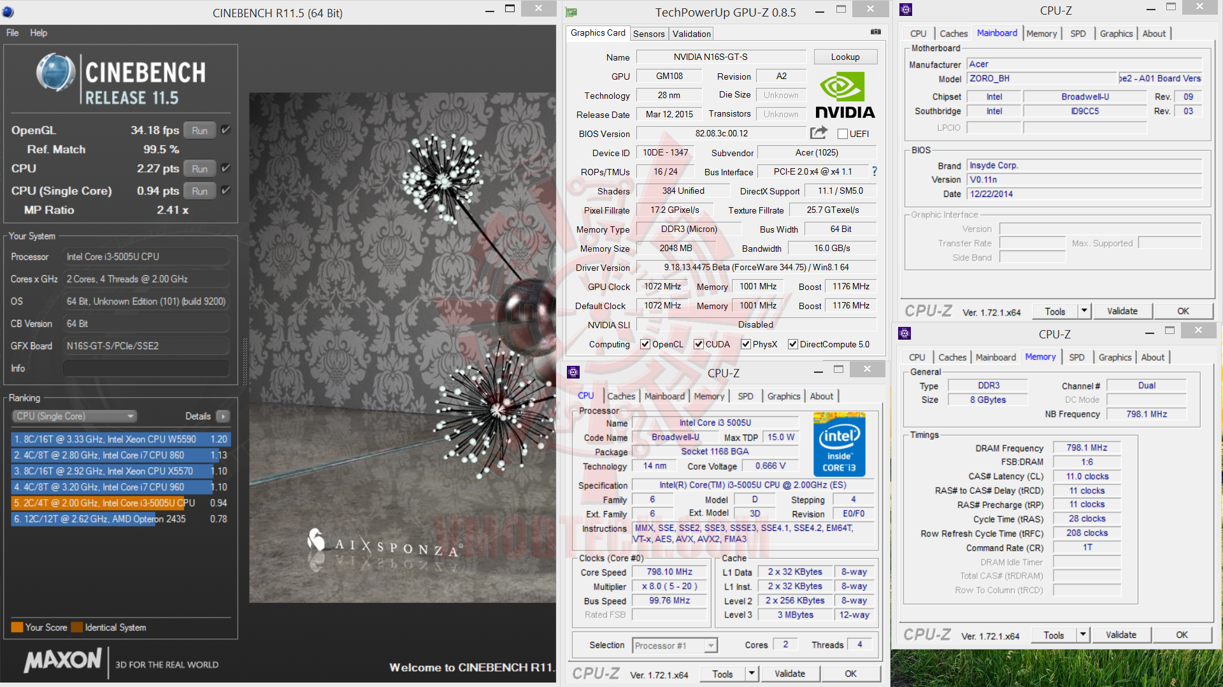
Task: Click the CPU-Z CPU window title icon
Action: tap(573, 372)
